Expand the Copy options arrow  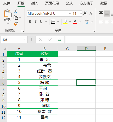click(20, 18)
